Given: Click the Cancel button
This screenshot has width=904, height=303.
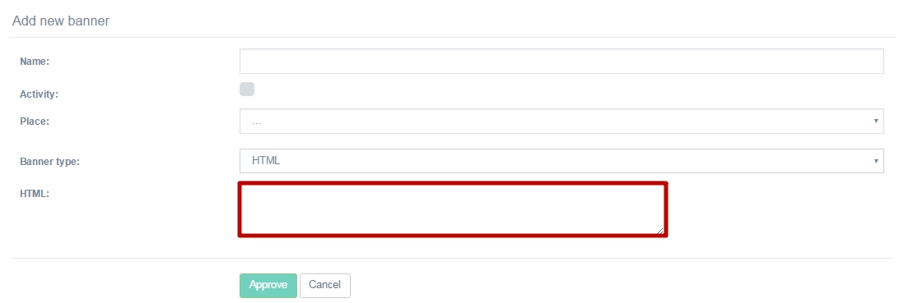Looking at the screenshot, I should pos(324,285).
